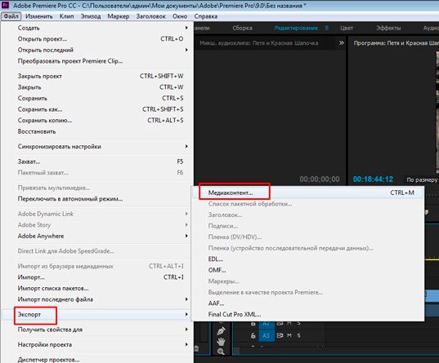Choose Сохранить как... menu item
This screenshot has width=439, height=363.
97,109
